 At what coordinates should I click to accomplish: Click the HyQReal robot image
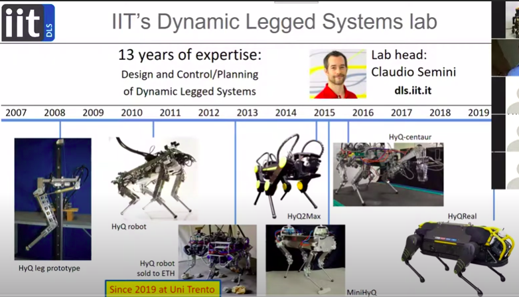point(459,258)
